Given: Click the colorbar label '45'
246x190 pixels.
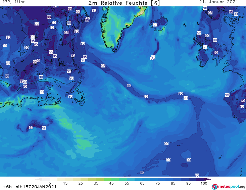Looking at the screenshot, I should click(111, 183).
